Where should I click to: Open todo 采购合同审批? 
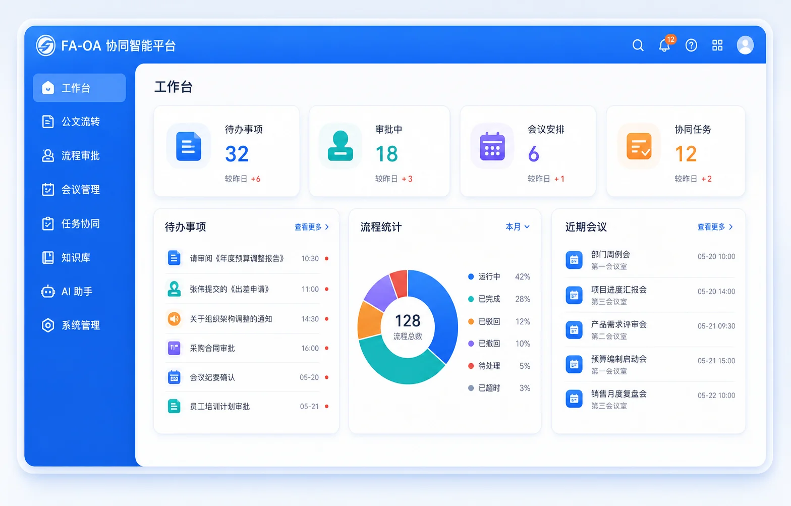(x=247, y=348)
